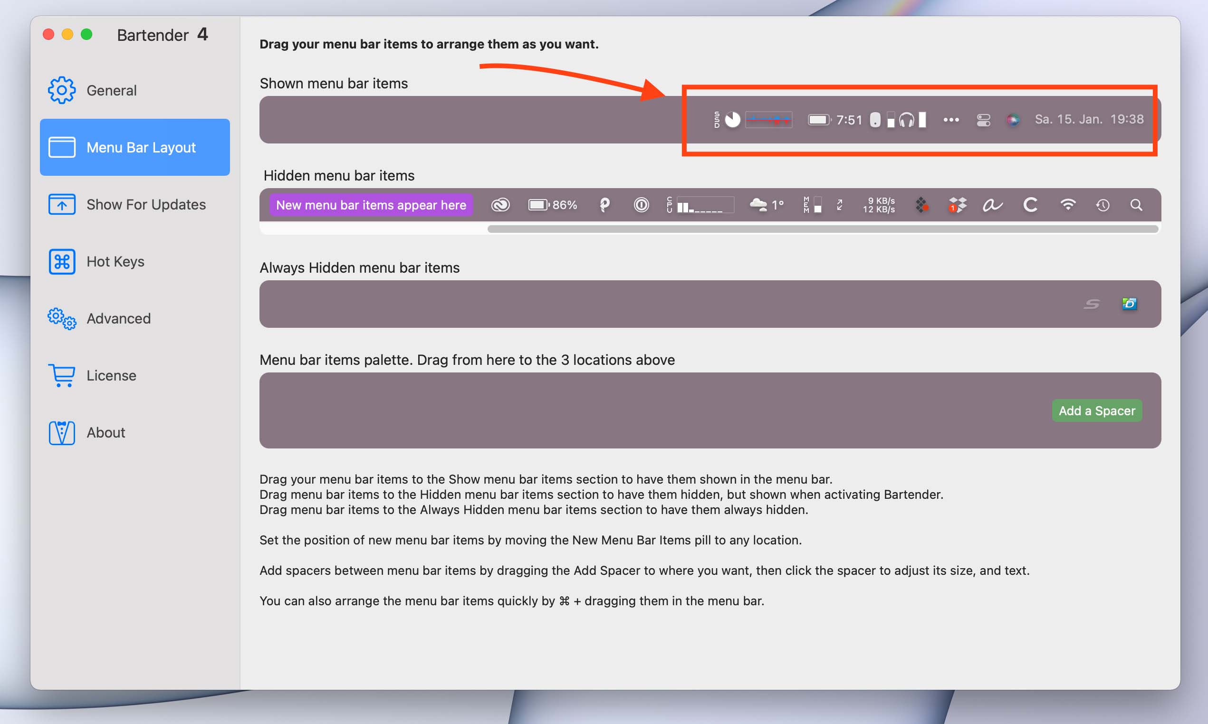Click the New menu bar items pill

pos(371,205)
